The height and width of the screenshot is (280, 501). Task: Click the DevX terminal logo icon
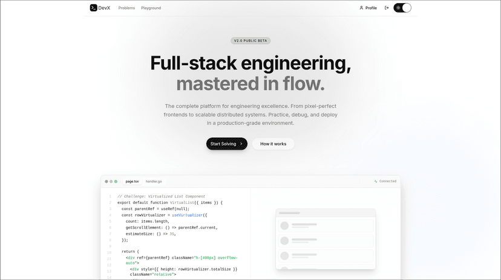[x=94, y=8]
